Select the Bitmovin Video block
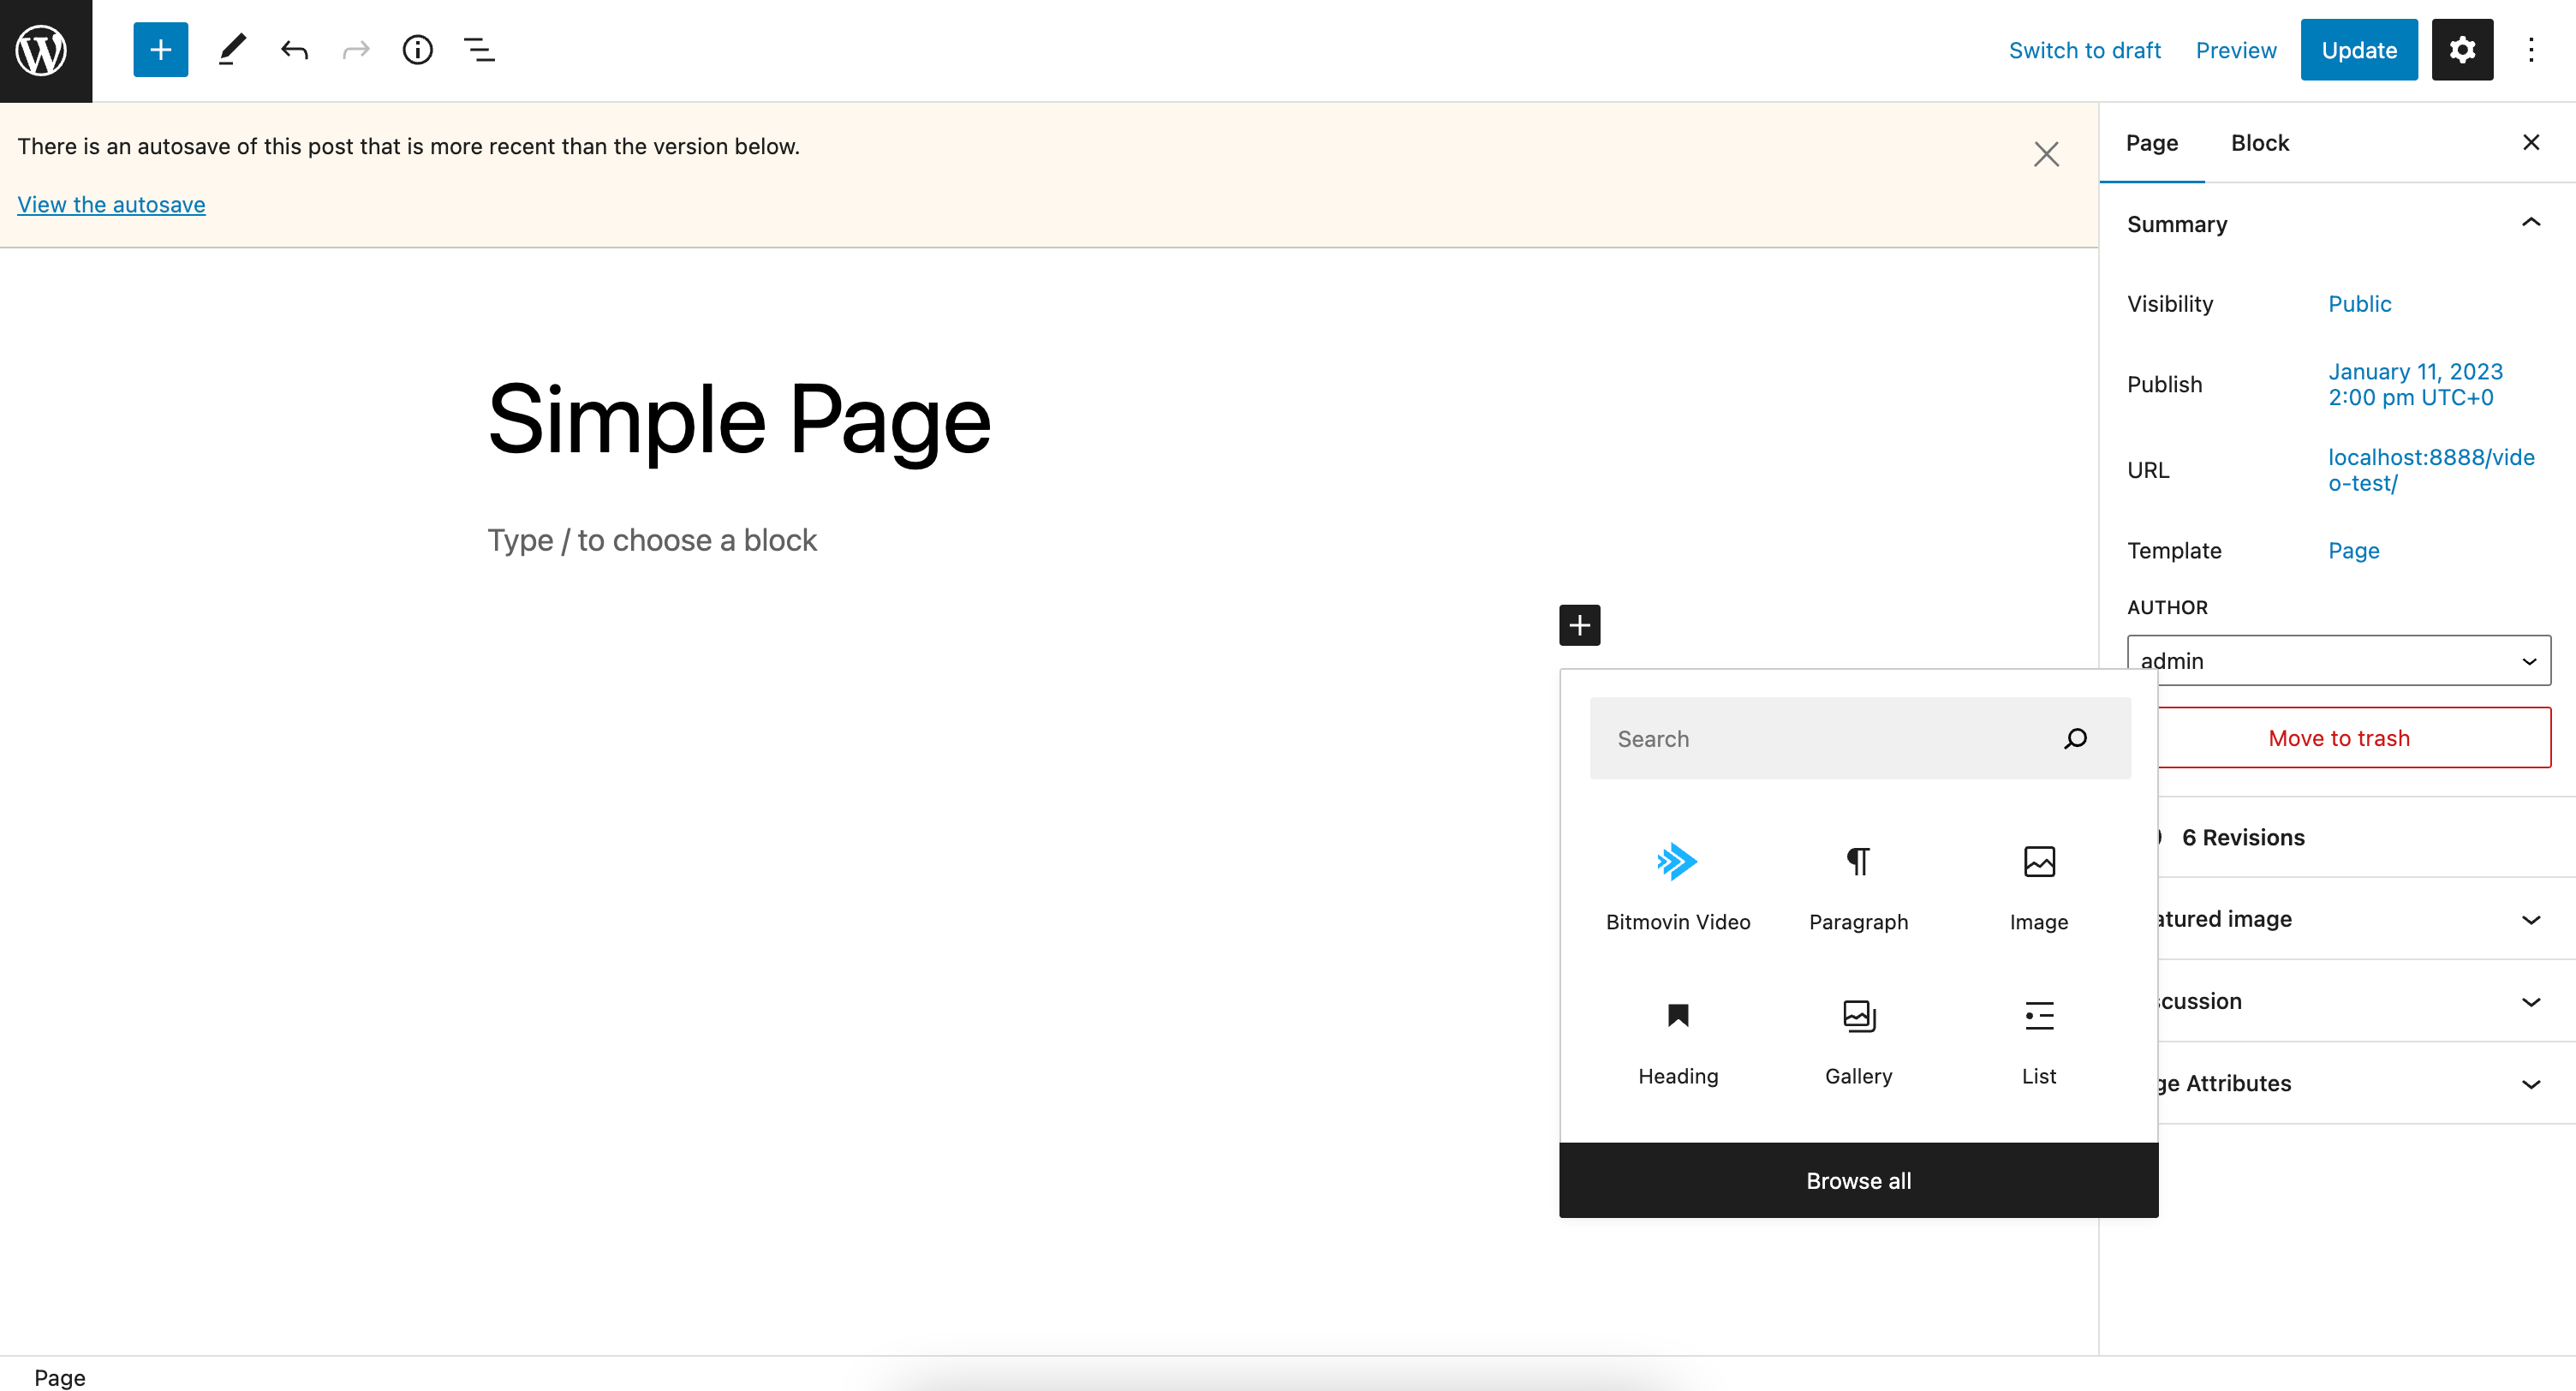Image resolution: width=2576 pixels, height=1391 pixels. click(x=1677, y=885)
